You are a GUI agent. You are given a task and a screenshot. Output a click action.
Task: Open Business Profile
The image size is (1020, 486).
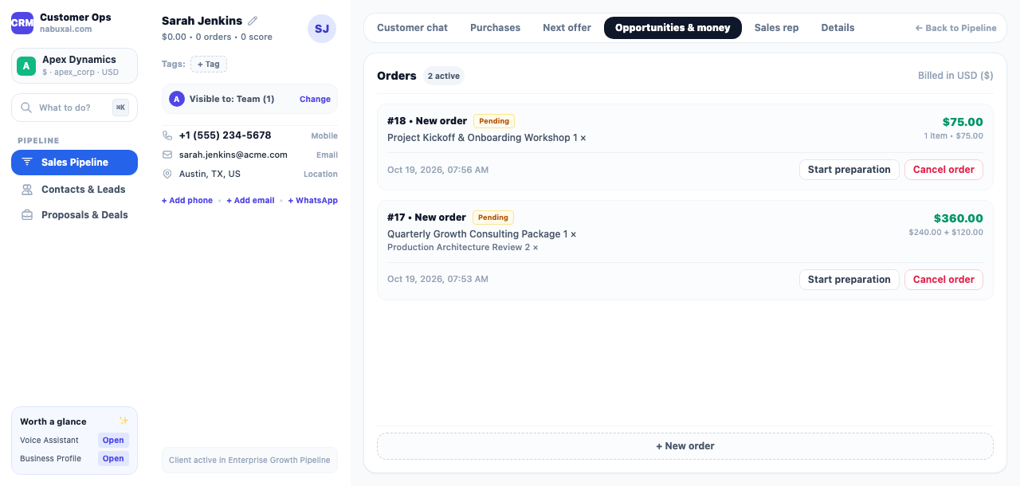point(113,459)
